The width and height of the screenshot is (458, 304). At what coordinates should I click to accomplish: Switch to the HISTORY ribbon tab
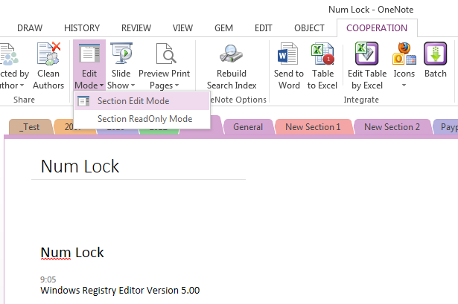click(x=82, y=28)
